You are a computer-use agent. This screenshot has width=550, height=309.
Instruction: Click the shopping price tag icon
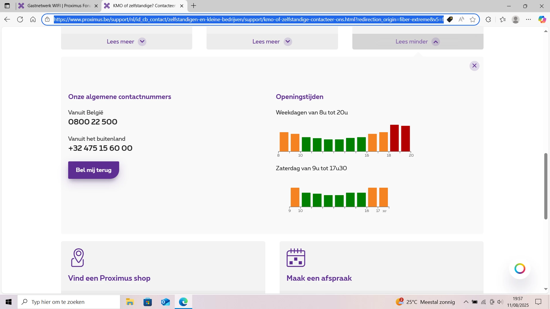click(450, 19)
